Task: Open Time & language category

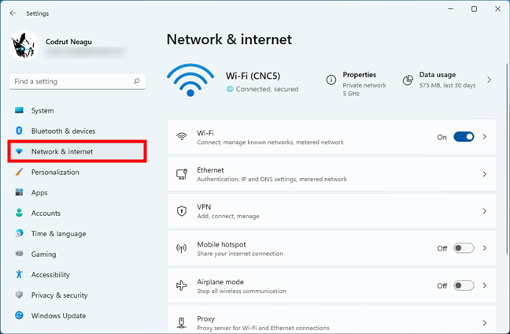Action: (x=77, y=233)
